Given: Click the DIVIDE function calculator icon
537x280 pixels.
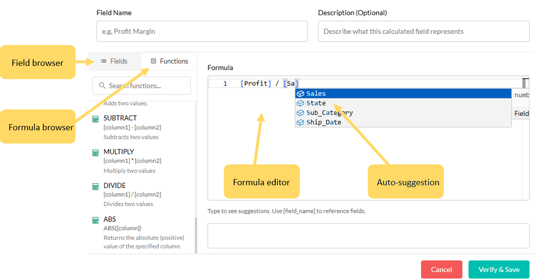Looking at the screenshot, I should pyautogui.click(x=95, y=186).
